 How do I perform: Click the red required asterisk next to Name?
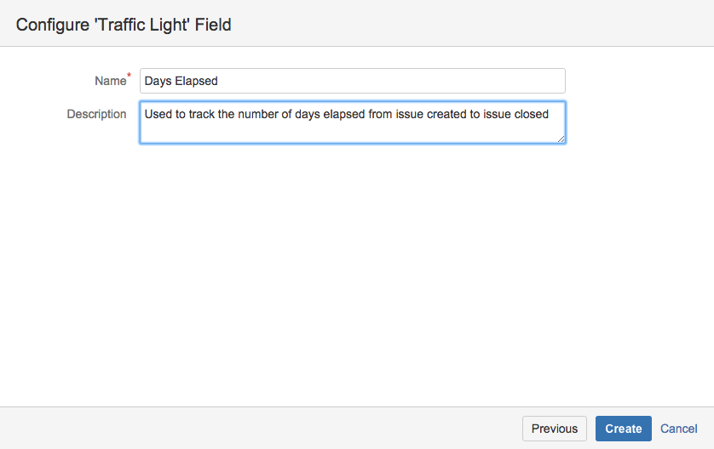(x=130, y=77)
